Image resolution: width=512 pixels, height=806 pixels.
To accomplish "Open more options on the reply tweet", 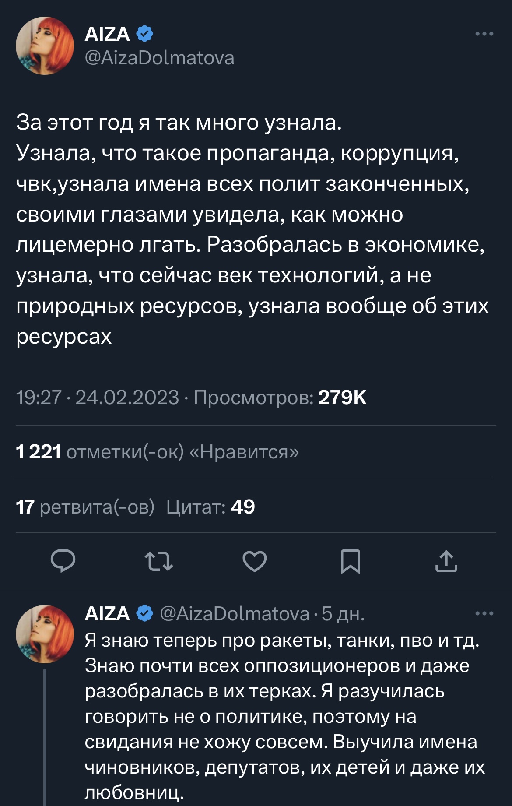I will (x=484, y=613).
